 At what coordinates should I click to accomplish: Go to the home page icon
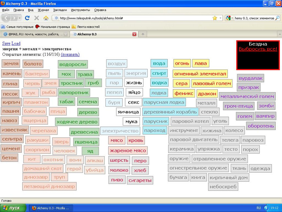pos(45,18)
